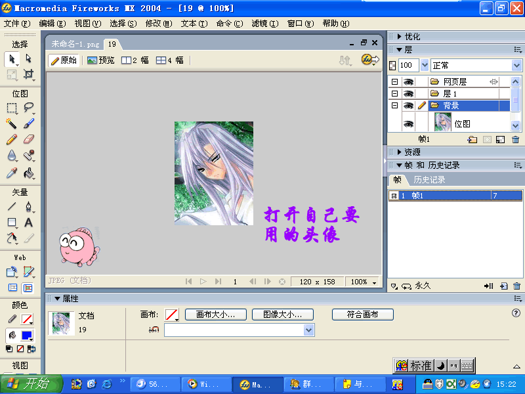The image size is (525, 394).
Task: Switch to the 历史记录 tab
Action: [x=429, y=180]
